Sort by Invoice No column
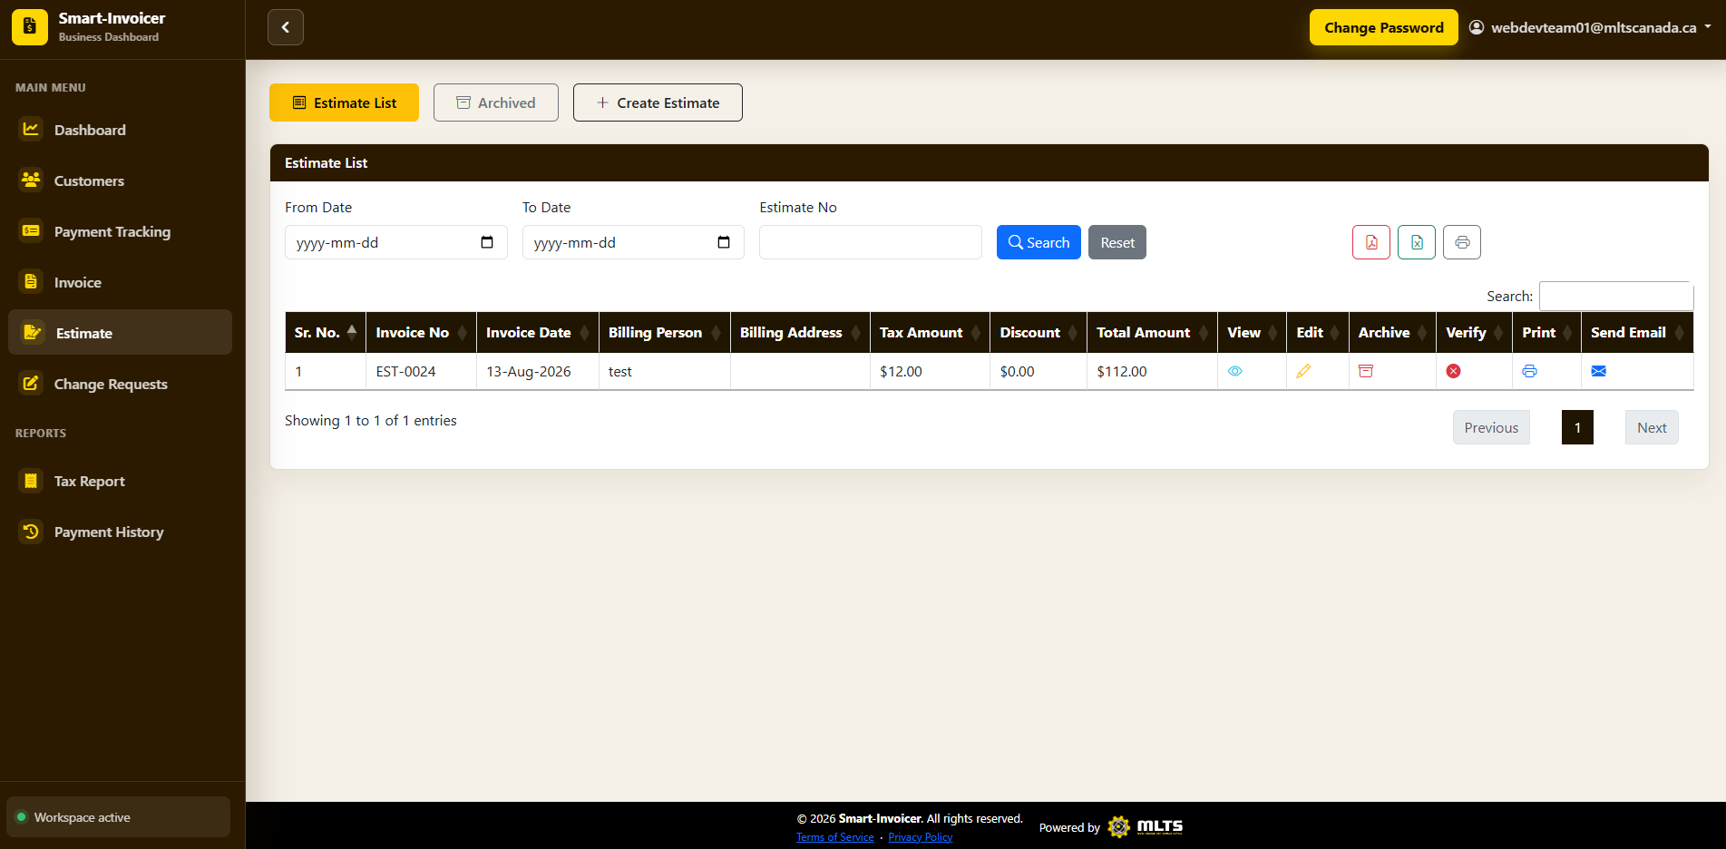This screenshot has height=849, width=1726. click(x=422, y=332)
